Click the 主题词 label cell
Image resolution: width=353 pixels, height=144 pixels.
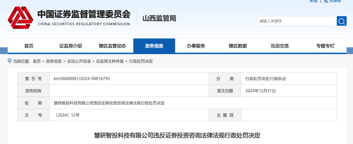coord(225,115)
